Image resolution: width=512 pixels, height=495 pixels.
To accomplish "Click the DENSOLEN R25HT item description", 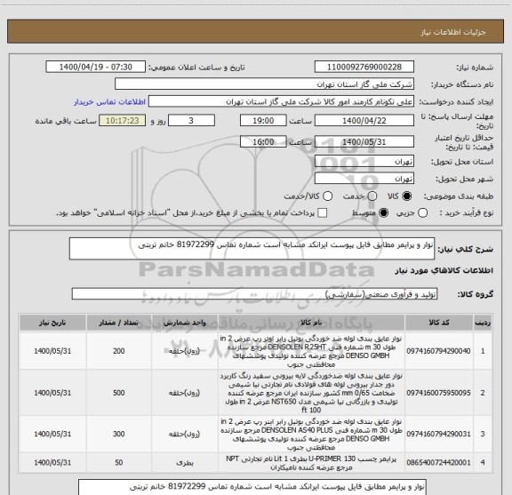I will (311, 351).
